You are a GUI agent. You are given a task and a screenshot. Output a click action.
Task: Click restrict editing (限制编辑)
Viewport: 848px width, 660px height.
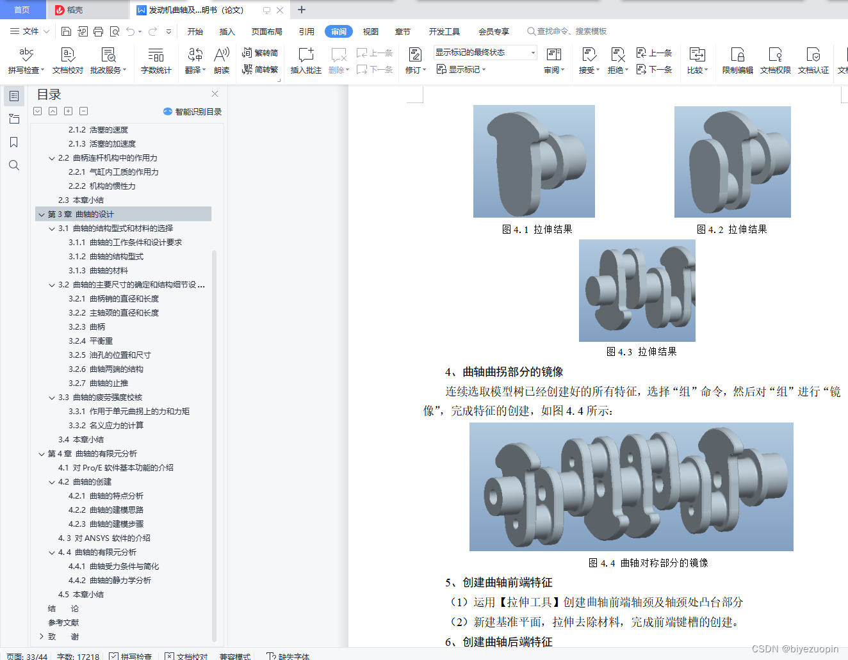pos(737,61)
